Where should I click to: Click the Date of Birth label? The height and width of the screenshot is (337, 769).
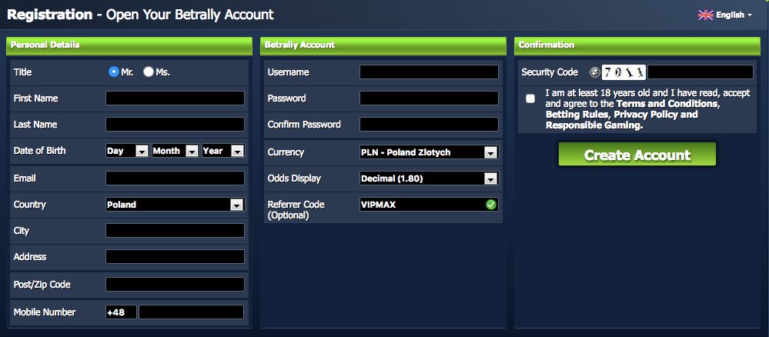(x=40, y=151)
